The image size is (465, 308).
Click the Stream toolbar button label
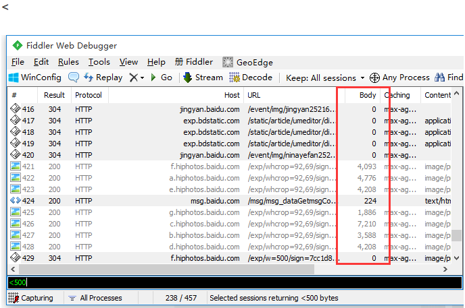click(209, 78)
